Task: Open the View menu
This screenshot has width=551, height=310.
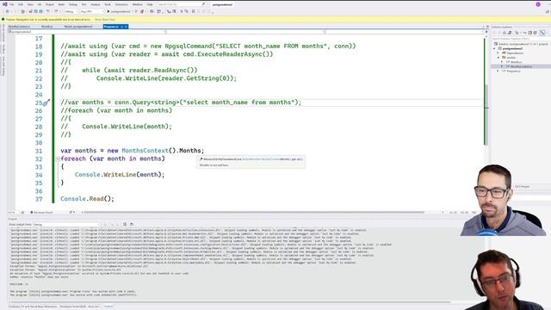Action: 30,4
